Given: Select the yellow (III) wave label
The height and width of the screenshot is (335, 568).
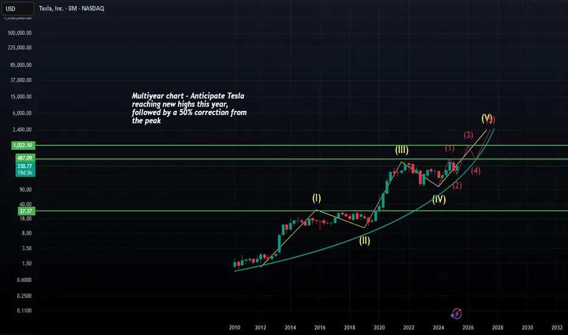Looking at the screenshot, I should [x=402, y=150].
